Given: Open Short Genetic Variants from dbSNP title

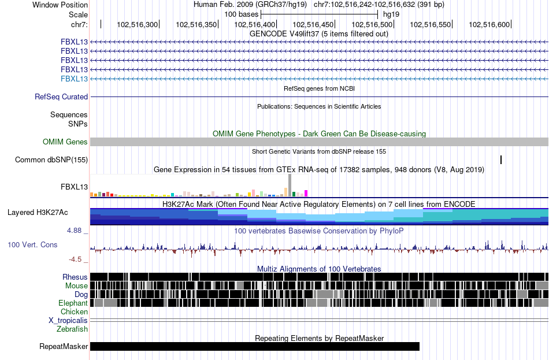Looking at the screenshot, I should click(x=319, y=151).
